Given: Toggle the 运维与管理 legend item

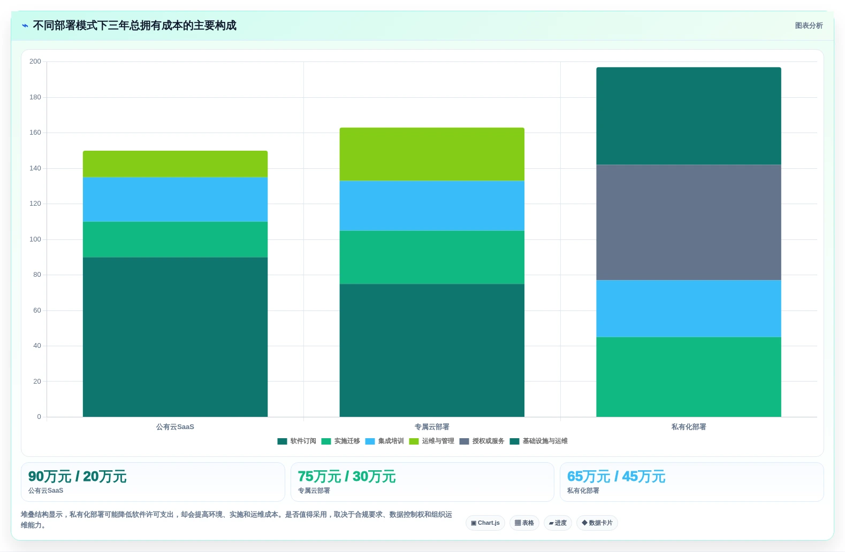Looking at the screenshot, I should [432, 441].
